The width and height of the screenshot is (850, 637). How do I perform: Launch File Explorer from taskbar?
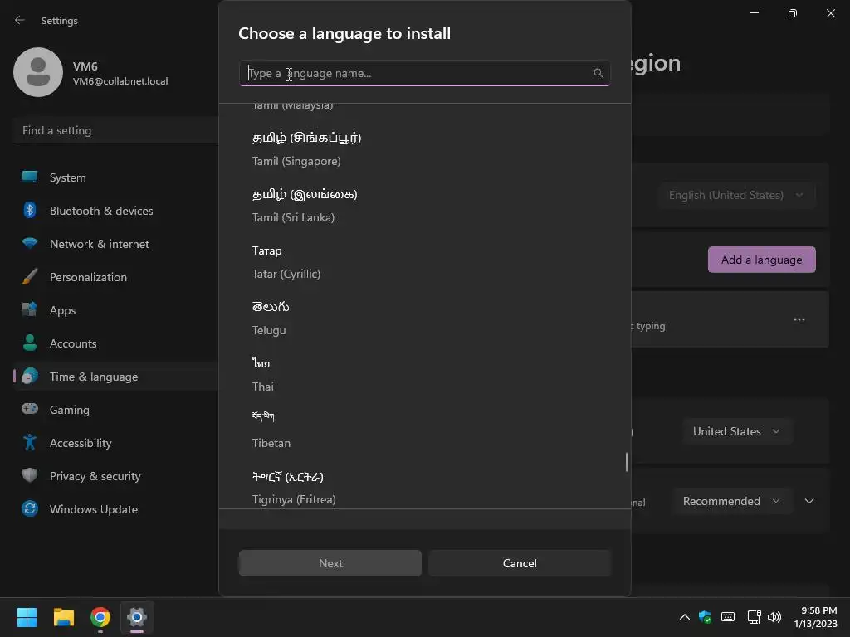click(63, 617)
